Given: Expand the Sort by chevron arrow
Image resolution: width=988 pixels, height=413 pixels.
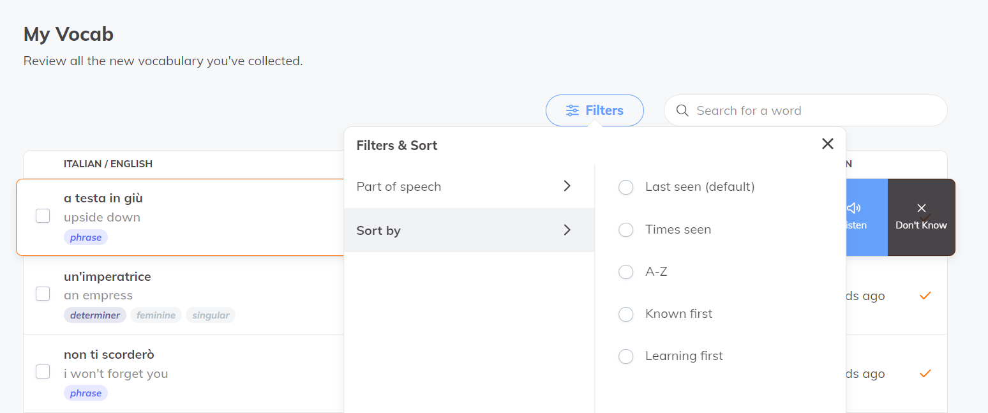Looking at the screenshot, I should pyautogui.click(x=567, y=230).
